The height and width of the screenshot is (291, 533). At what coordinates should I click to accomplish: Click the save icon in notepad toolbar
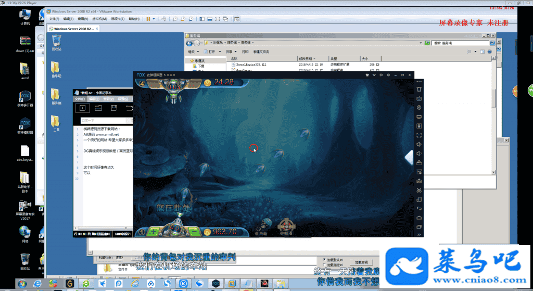point(113,108)
